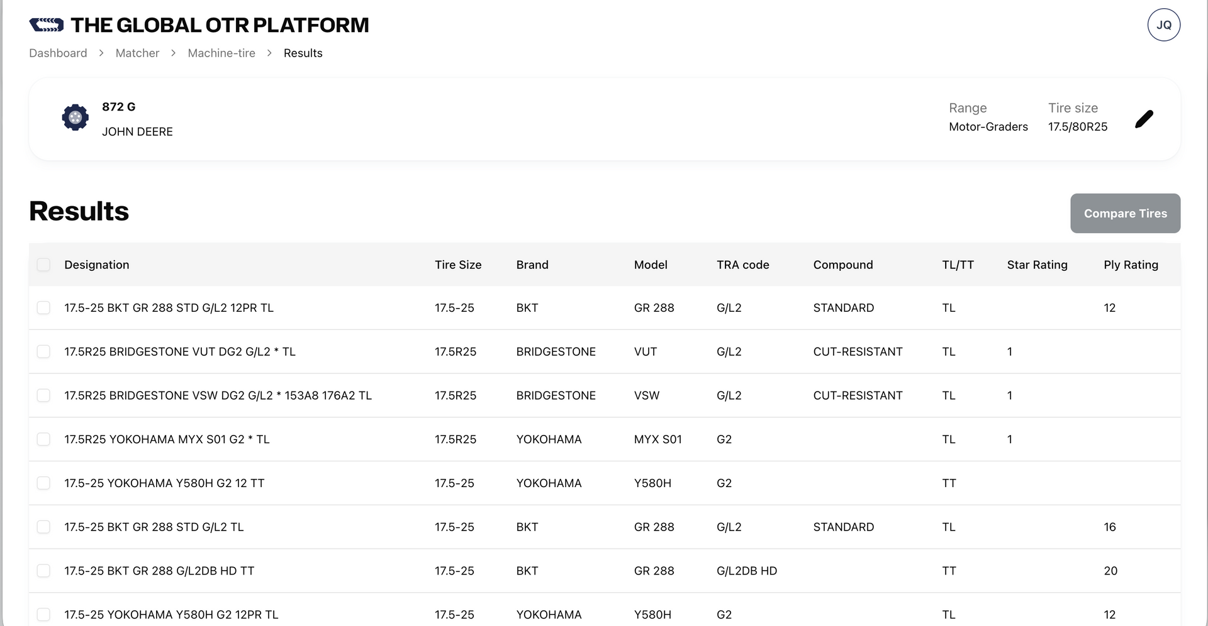
Task: Open the JQ user avatar menu
Action: point(1163,25)
